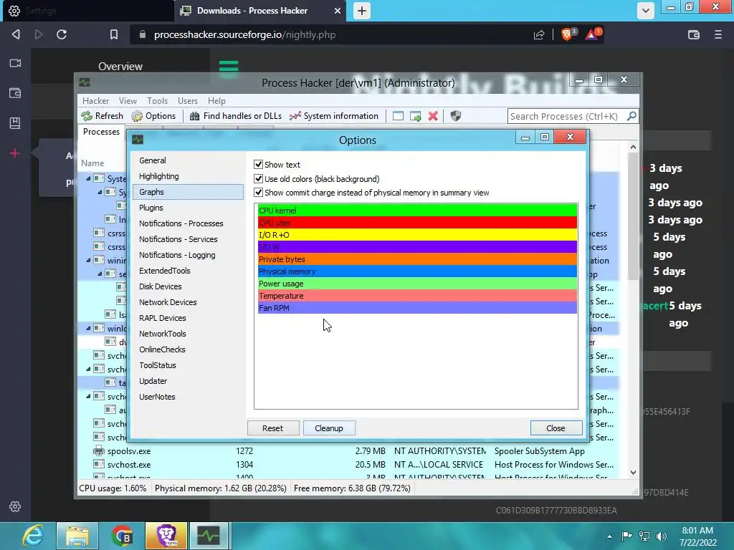Open the Users menu
The image size is (734, 550).
pyautogui.click(x=188, y=100)
